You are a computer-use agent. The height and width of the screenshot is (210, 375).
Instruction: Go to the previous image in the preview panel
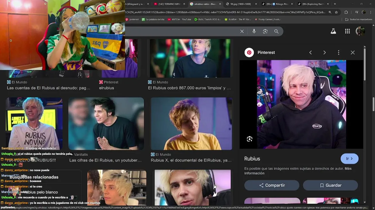coord(310,52)
